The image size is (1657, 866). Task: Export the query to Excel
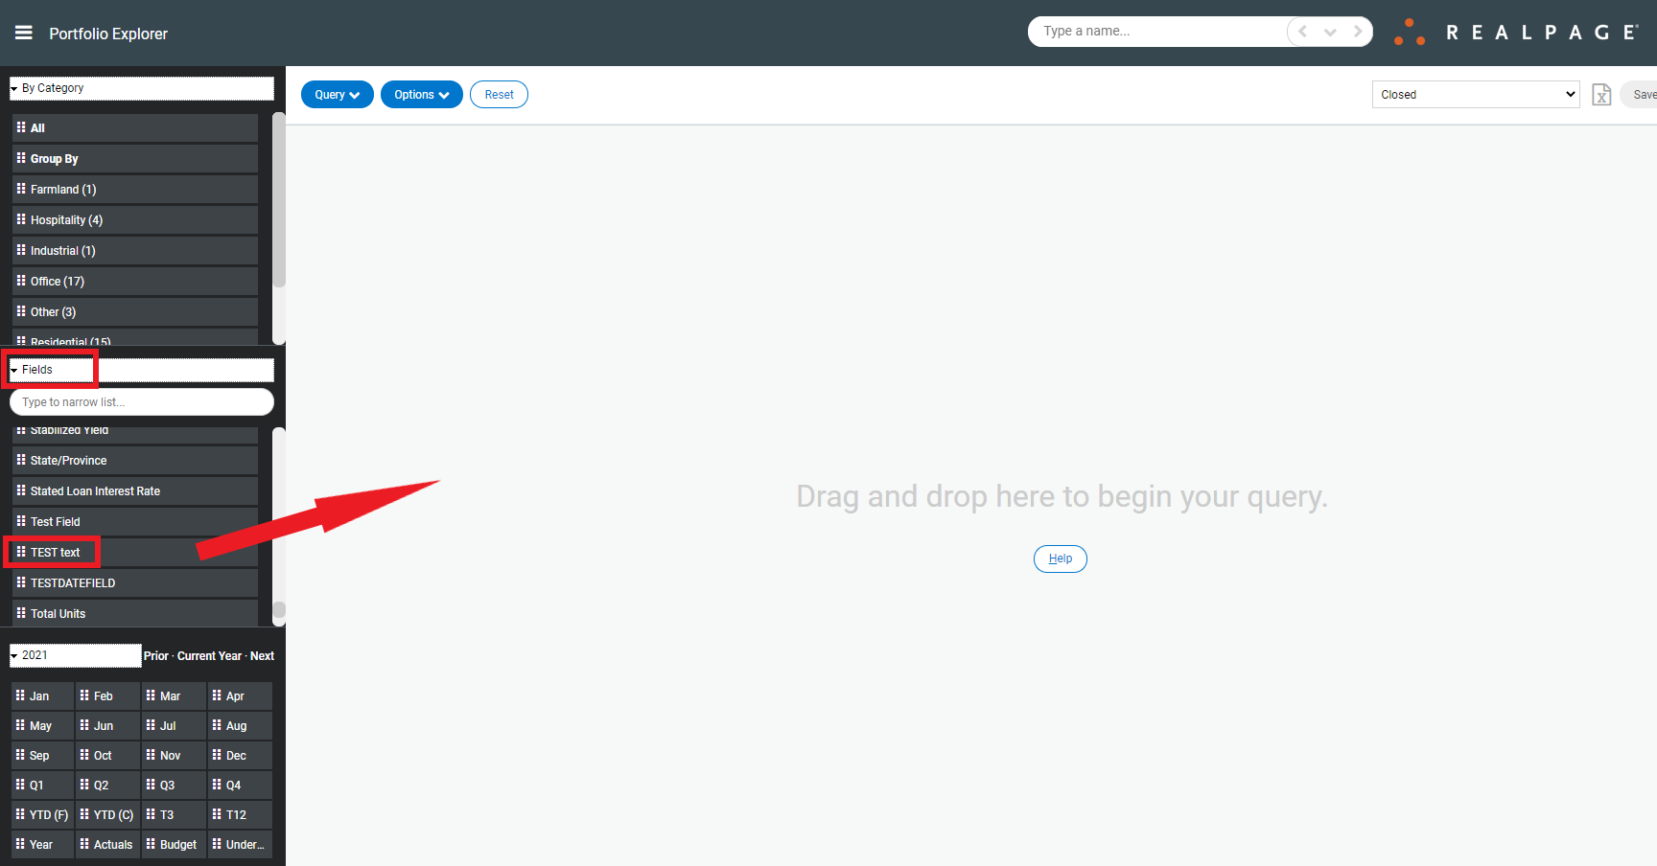[1600, 94]
